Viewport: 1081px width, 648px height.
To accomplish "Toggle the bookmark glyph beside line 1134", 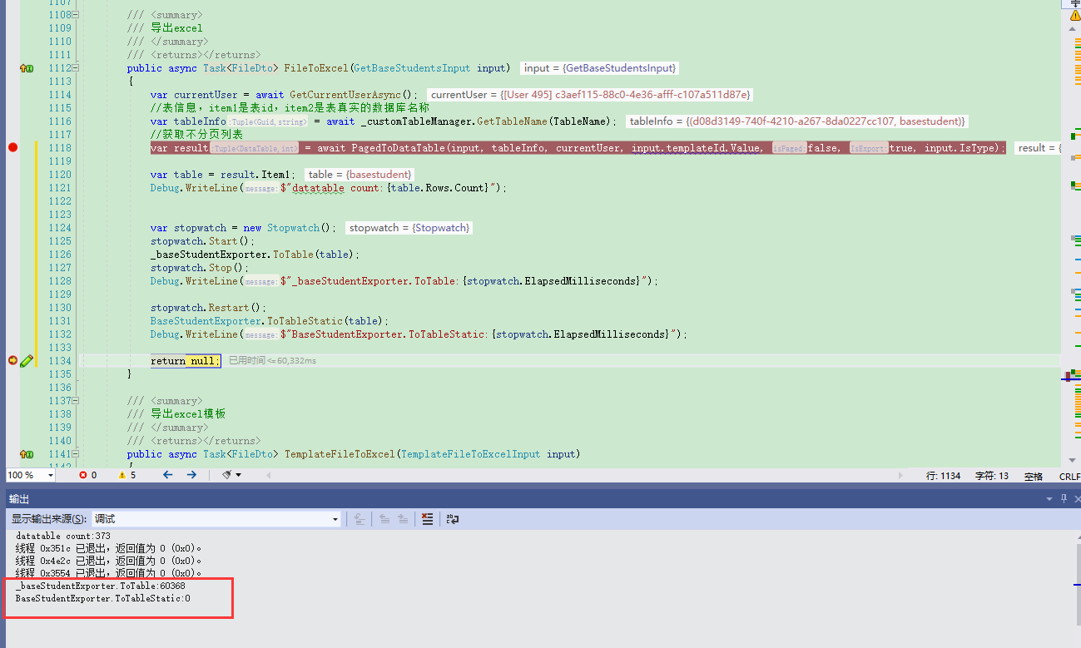I will (27, 360).
